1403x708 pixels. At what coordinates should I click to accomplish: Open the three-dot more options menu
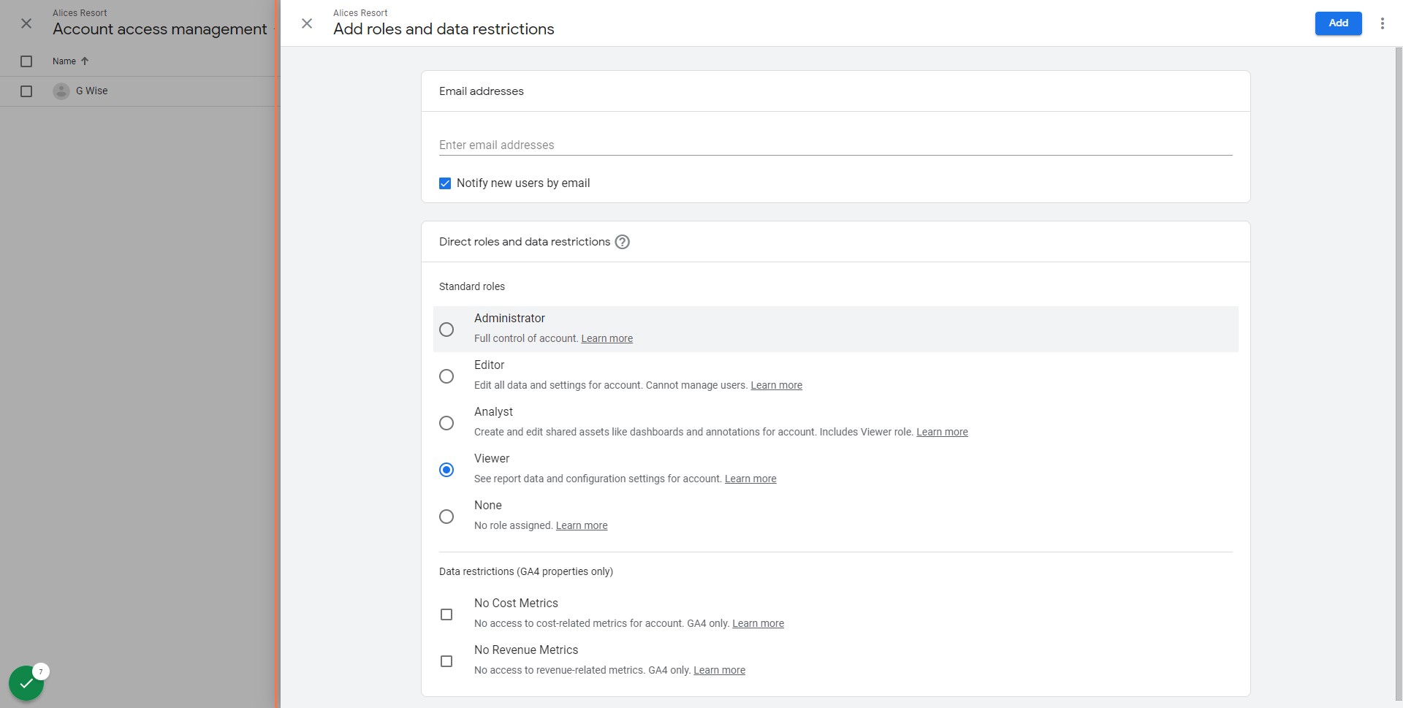pos(1382,23)
